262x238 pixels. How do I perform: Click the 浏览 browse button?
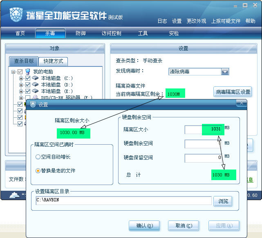pos(223,201)
